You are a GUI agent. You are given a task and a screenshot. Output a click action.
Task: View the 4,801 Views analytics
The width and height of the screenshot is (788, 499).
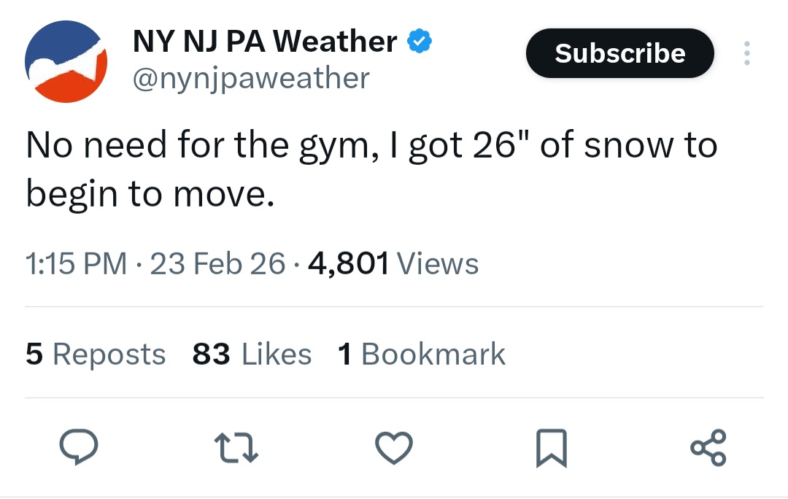(393, 263)
